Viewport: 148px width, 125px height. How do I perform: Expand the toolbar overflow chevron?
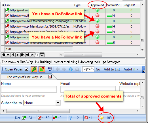[x=143, y=69]
